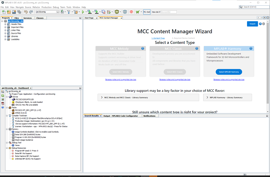The image size is (270, 177).
Task: Click the Search (Ctrl+I) field at top right
Action: 254,7
